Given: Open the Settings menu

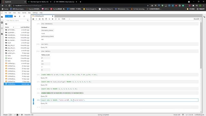Looking at the screenshot, I should point(35,13).
